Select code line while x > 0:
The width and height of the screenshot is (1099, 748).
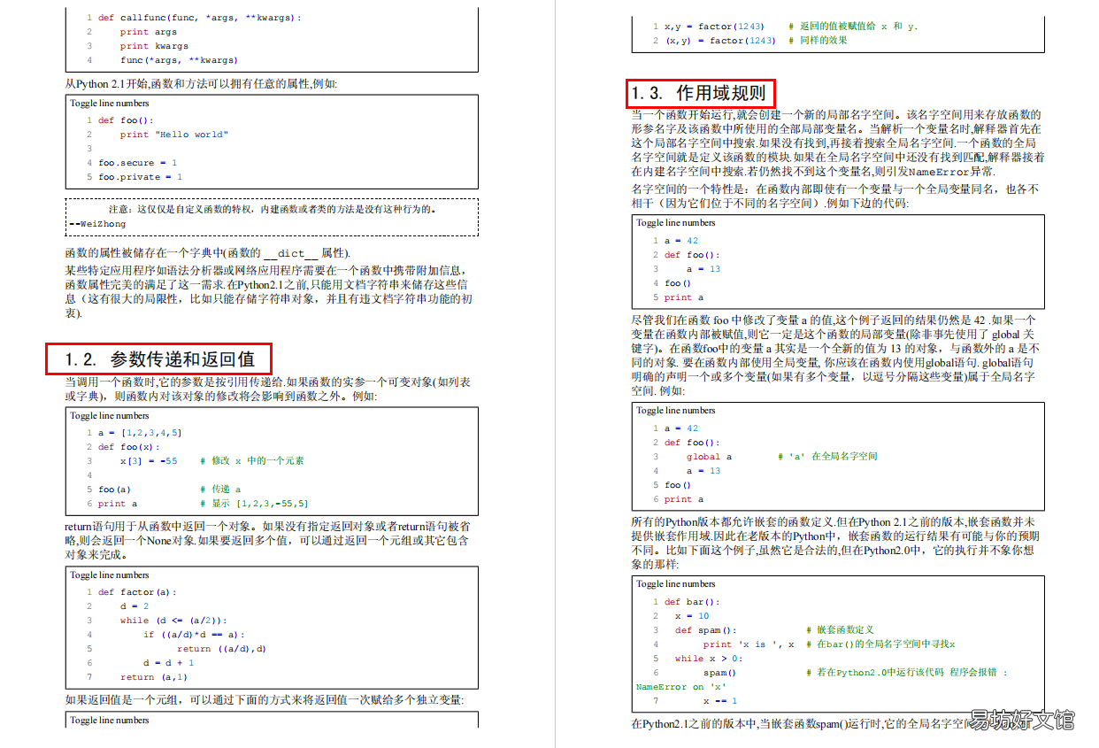coord(710,659)
